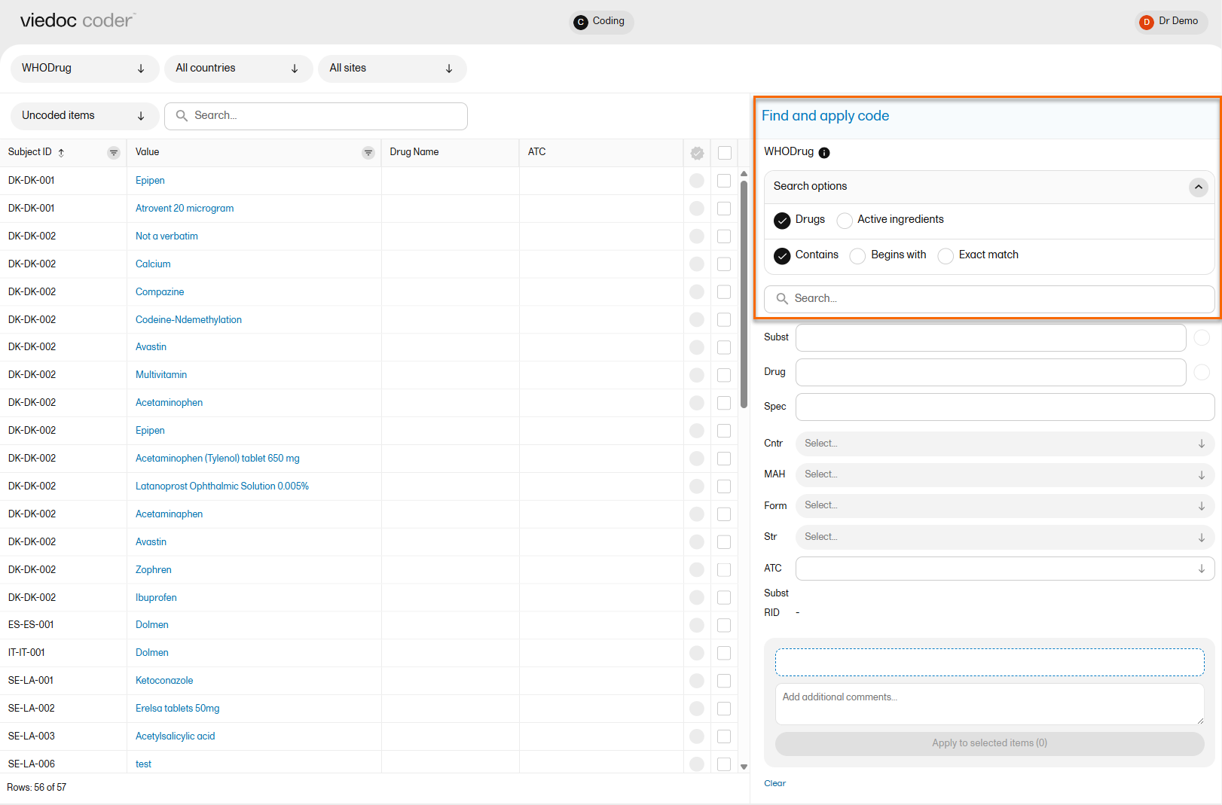Open Value column filter icon
1222x805 pixels.
(x=368, y=153)
